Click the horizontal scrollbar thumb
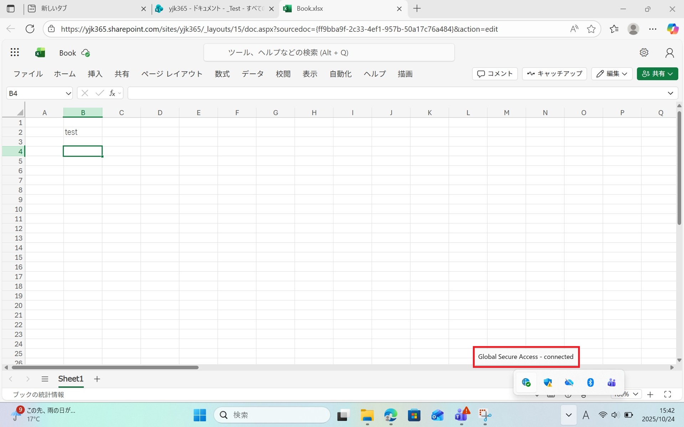 (105, 367)
